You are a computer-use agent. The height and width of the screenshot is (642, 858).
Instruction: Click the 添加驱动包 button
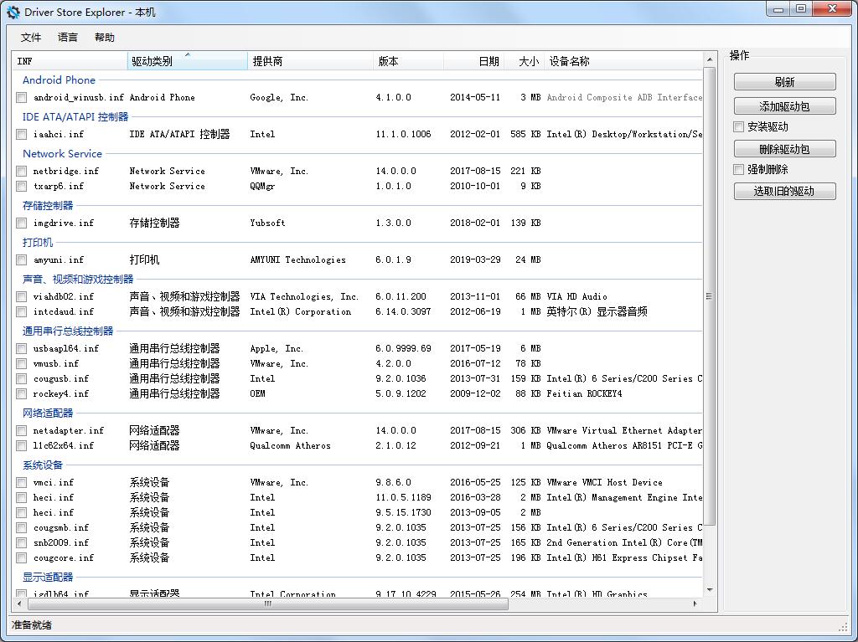784,106
